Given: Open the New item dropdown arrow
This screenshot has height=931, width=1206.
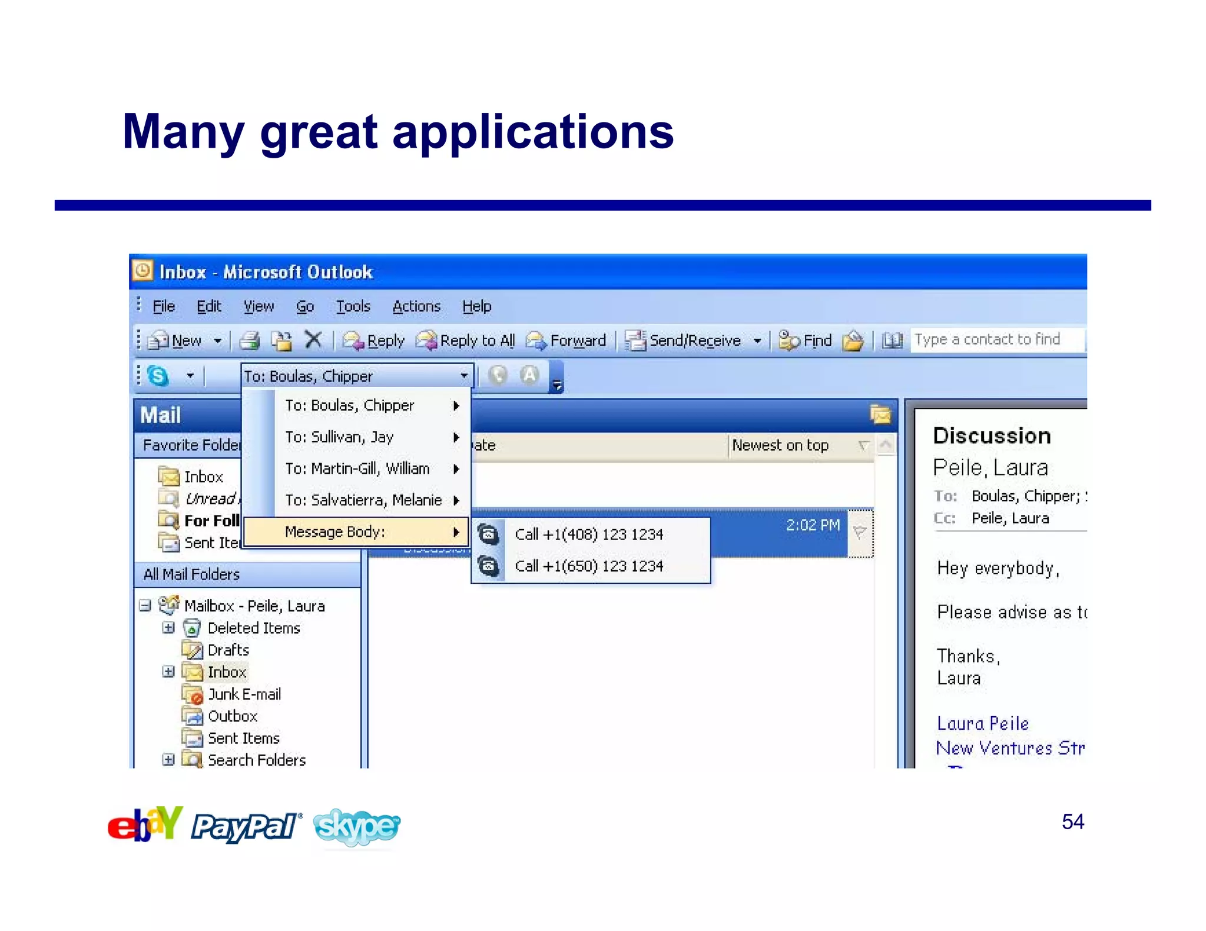Looking at the screenshot, I should click(x=217, y=340).
